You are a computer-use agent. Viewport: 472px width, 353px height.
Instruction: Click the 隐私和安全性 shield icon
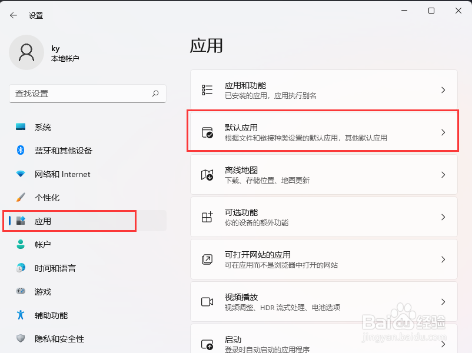21,338
